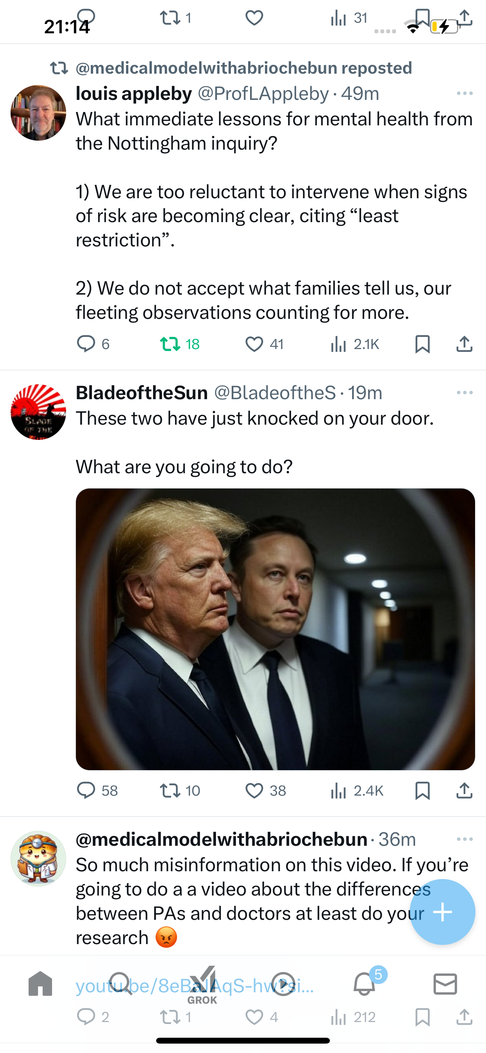
Task: Open more options for the medicalmodelwithabriochebun post
Action: [465, 839]
